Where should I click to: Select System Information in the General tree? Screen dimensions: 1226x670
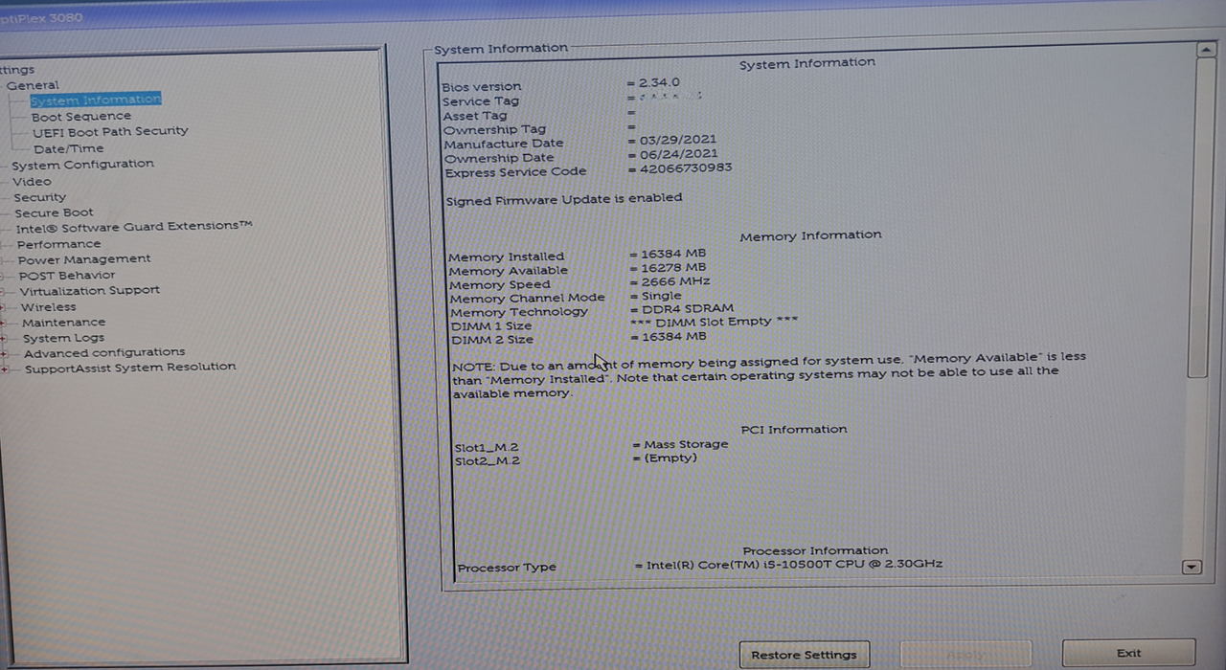(95, 100)
